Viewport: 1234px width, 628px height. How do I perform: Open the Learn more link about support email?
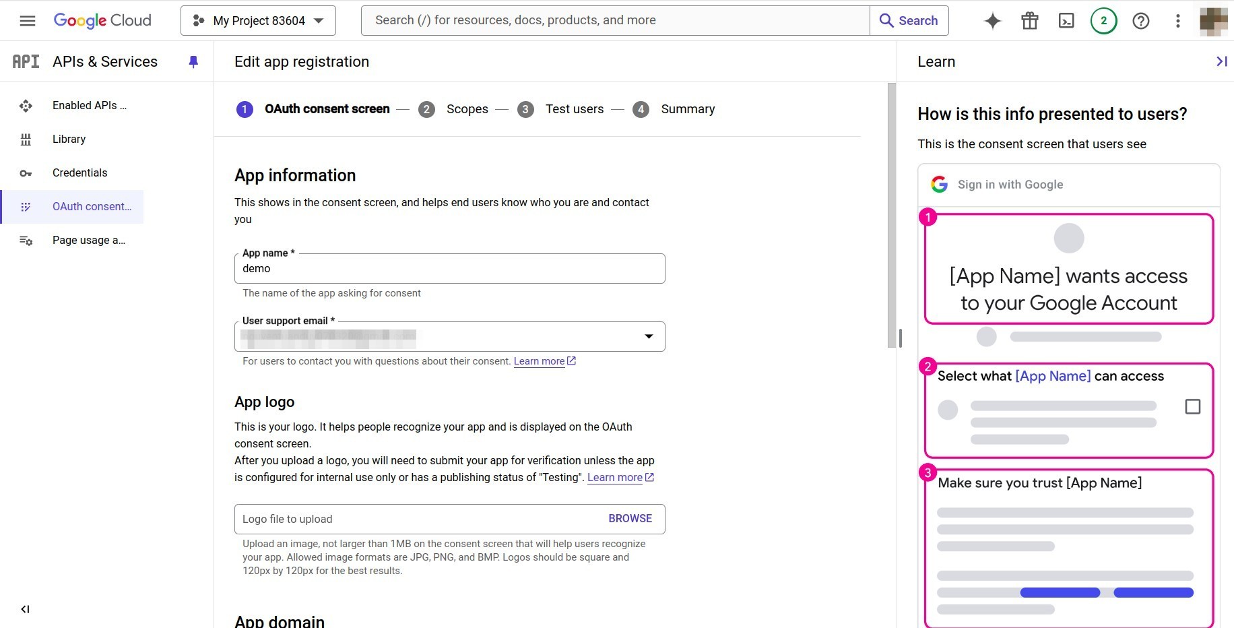click(540, 361)
